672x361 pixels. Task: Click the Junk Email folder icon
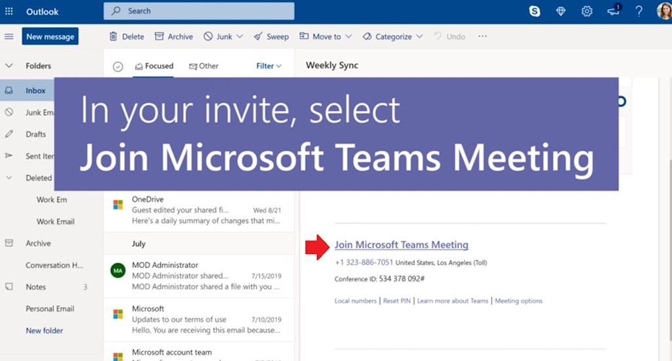9,112
